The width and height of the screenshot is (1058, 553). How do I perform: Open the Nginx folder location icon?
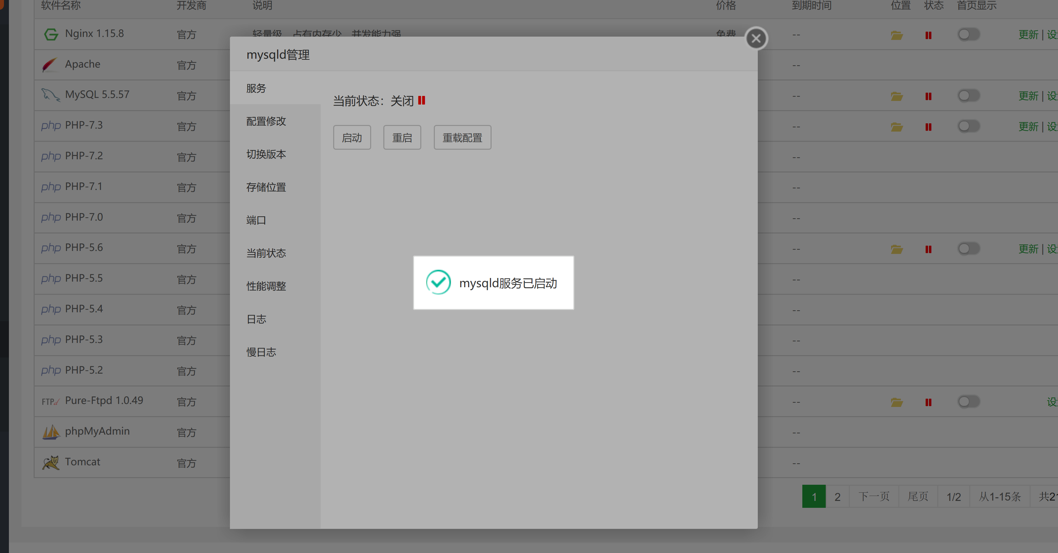point(897,35)
